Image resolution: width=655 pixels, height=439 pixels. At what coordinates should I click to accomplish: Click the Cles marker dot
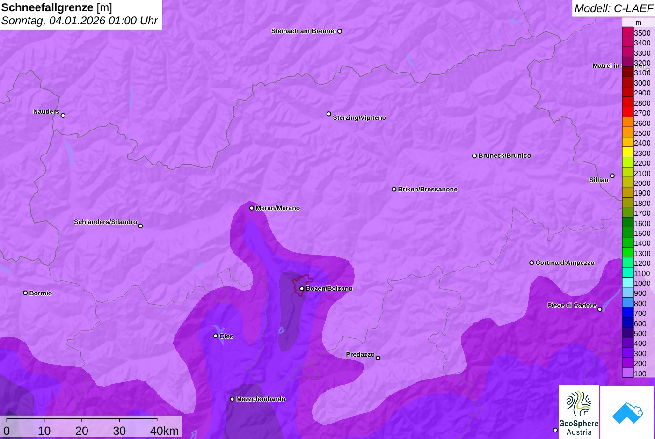pyautogui.click(x=216, y=336)
